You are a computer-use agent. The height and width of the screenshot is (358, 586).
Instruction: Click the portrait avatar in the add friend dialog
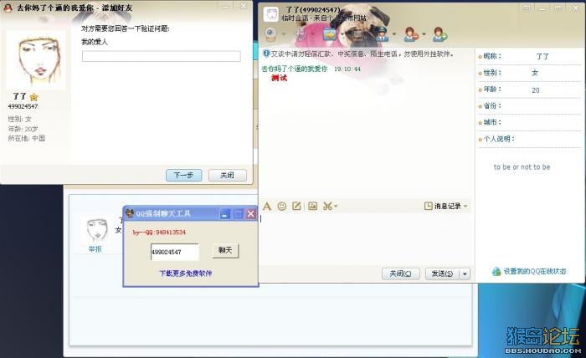click(x=36, y=59)
